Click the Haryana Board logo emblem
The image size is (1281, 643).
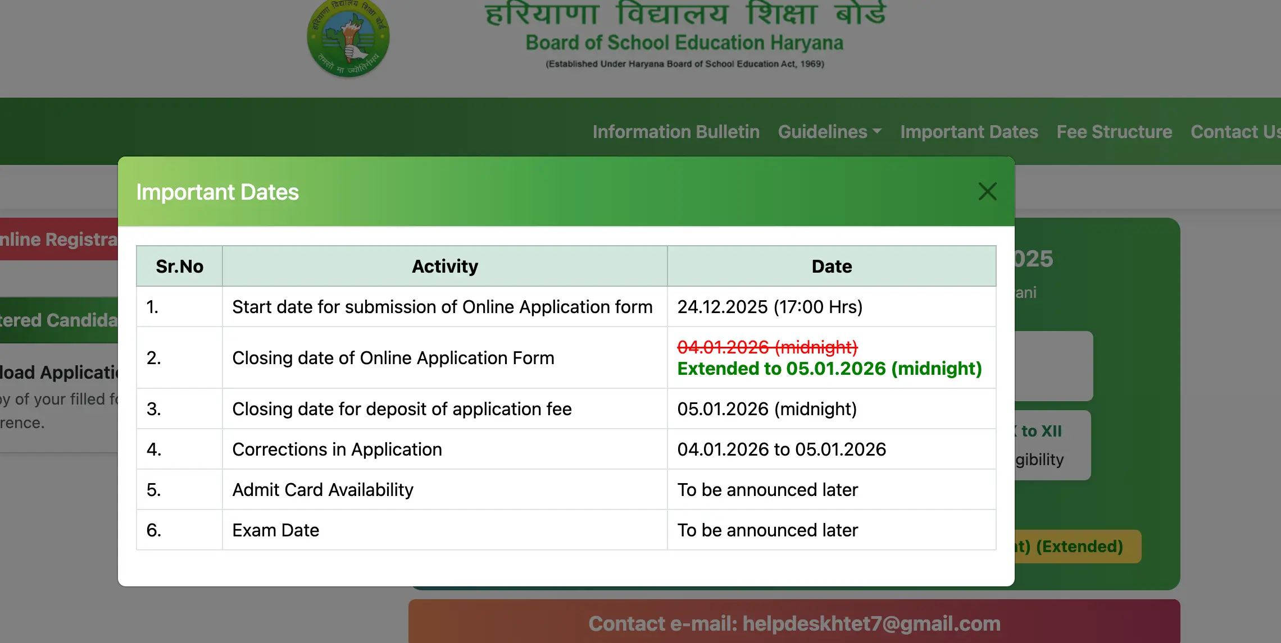(x=348, y=38)
